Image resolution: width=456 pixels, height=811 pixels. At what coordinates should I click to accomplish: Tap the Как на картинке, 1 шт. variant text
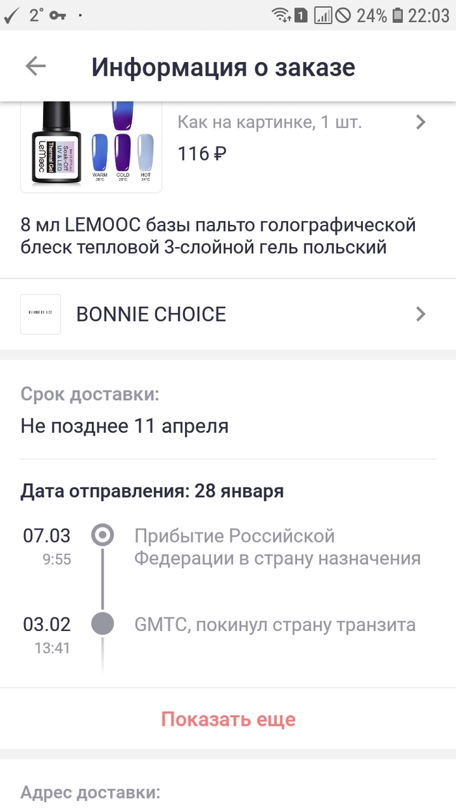tap(270, 122)
